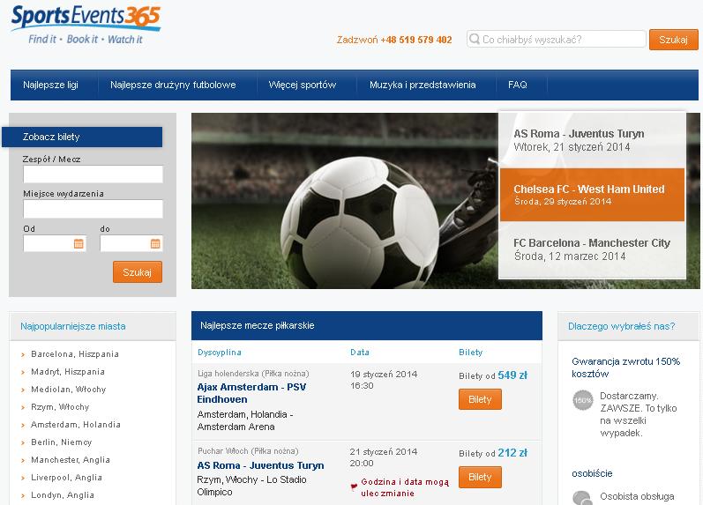The height and width of the screenshot is (505, 703).
Task: Open Najlepsze drużyny futbolowe menu
Action: tap(173, 85)
